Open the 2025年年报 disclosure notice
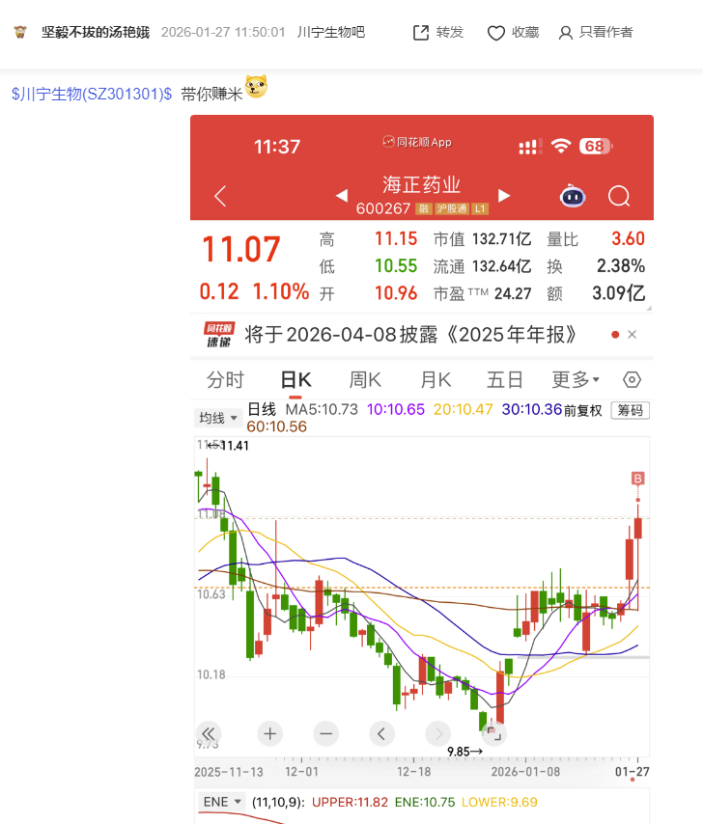 click(410, 335)
